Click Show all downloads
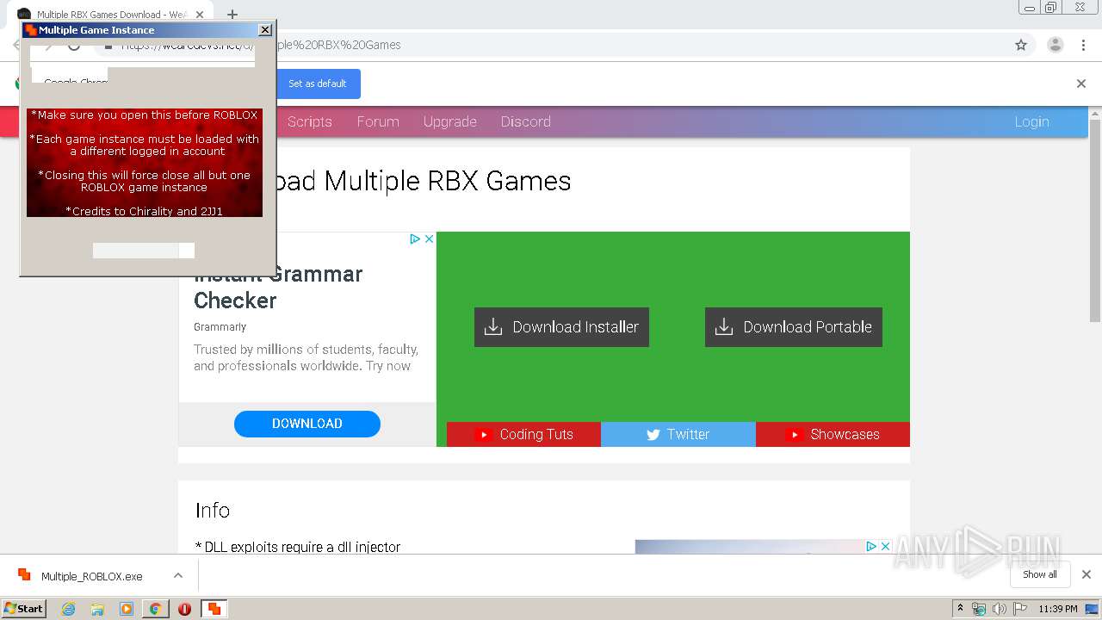Viewport: 1102px width, 620px height. [x=1040, y=574]
